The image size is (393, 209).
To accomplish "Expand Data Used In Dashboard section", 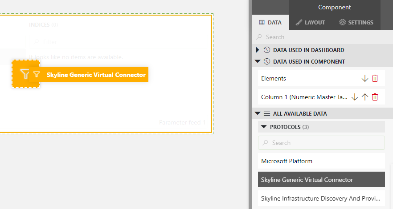I will (x=257, y=50).
